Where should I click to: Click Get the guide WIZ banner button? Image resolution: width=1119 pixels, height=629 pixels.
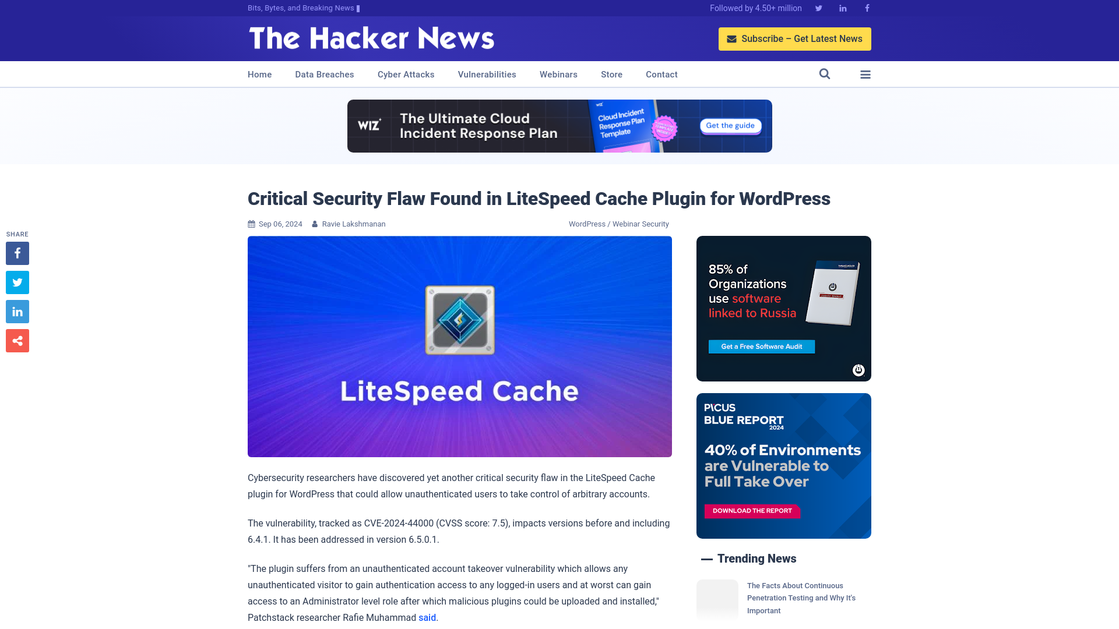click(x=730, y=125)
